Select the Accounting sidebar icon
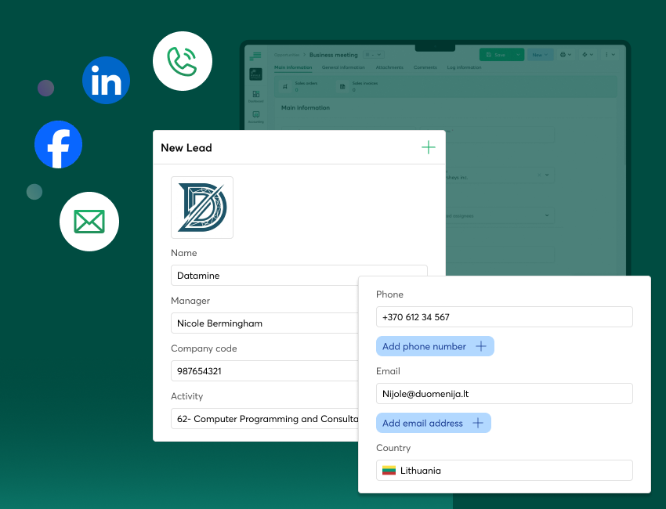The height and width of the screenshot is (509, 666). pos(255,114)
